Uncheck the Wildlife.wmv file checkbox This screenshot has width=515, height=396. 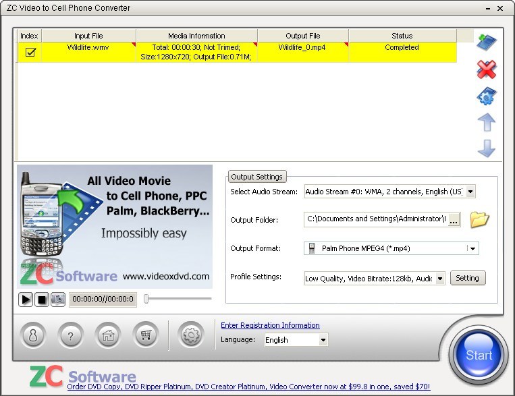[30, 52]
